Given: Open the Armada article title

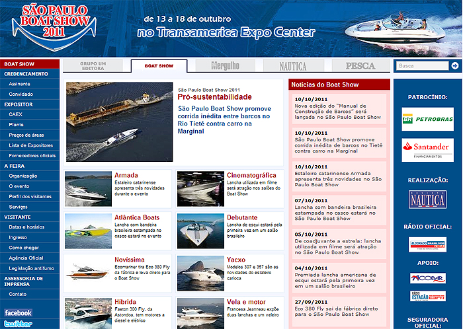Looking at the screenshot, I should click(126, 175).
